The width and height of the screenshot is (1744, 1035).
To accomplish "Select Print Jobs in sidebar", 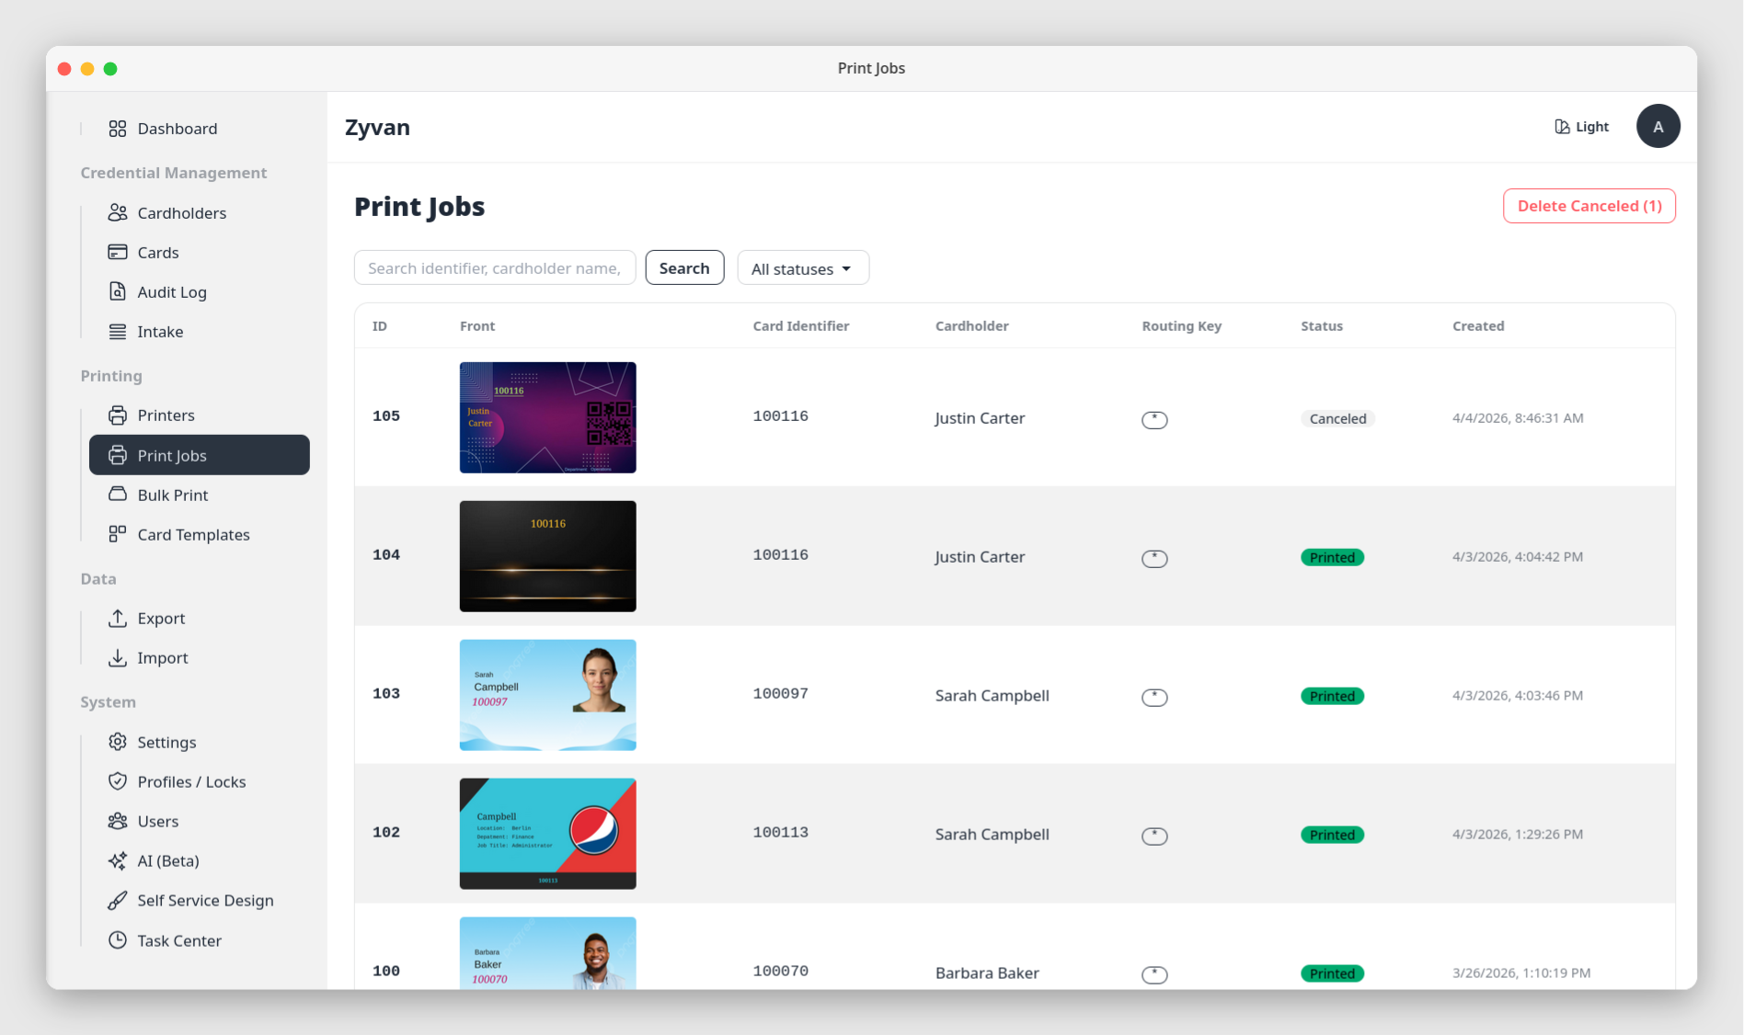I will click(x=199, y=455).
